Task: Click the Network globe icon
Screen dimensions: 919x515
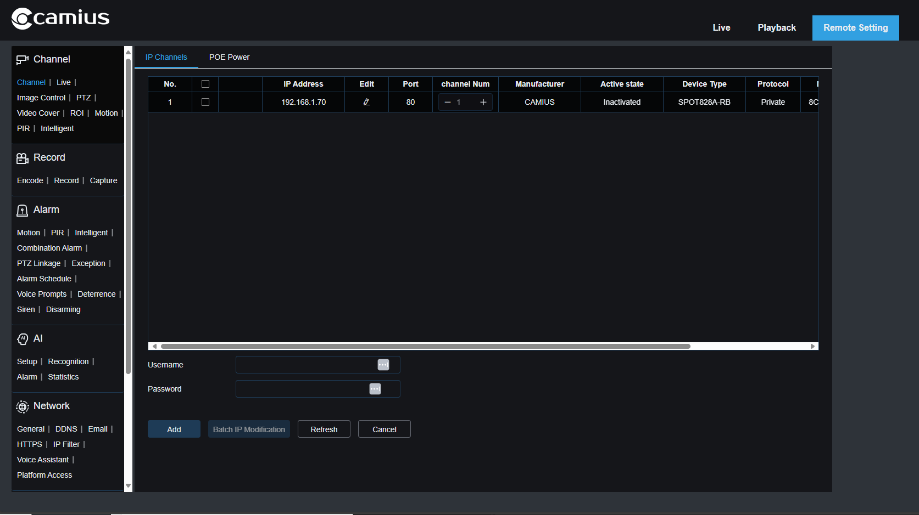Action: 23,407
